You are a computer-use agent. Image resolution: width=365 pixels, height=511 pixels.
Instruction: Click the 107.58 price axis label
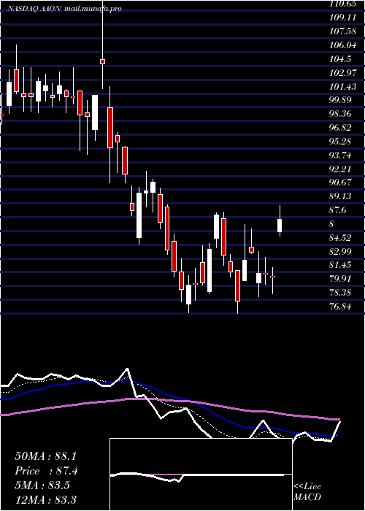[x=343, y=31]
